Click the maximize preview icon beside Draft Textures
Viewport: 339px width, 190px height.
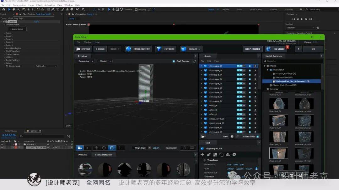195,61
